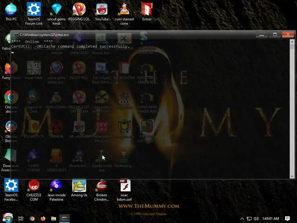Maximize the cmd.exe window
Screen dimensions: 297x223
click(x=275, y=35)
